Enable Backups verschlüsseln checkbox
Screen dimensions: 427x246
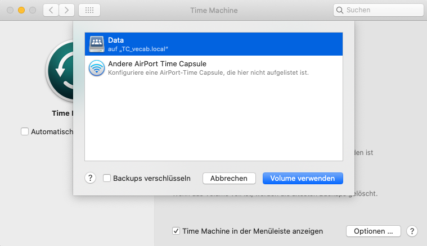[x=107, y=178]
